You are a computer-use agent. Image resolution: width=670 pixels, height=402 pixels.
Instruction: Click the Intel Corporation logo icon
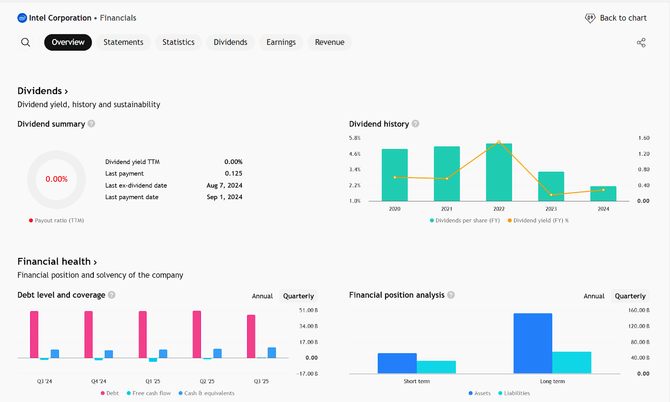pos(22,18)
